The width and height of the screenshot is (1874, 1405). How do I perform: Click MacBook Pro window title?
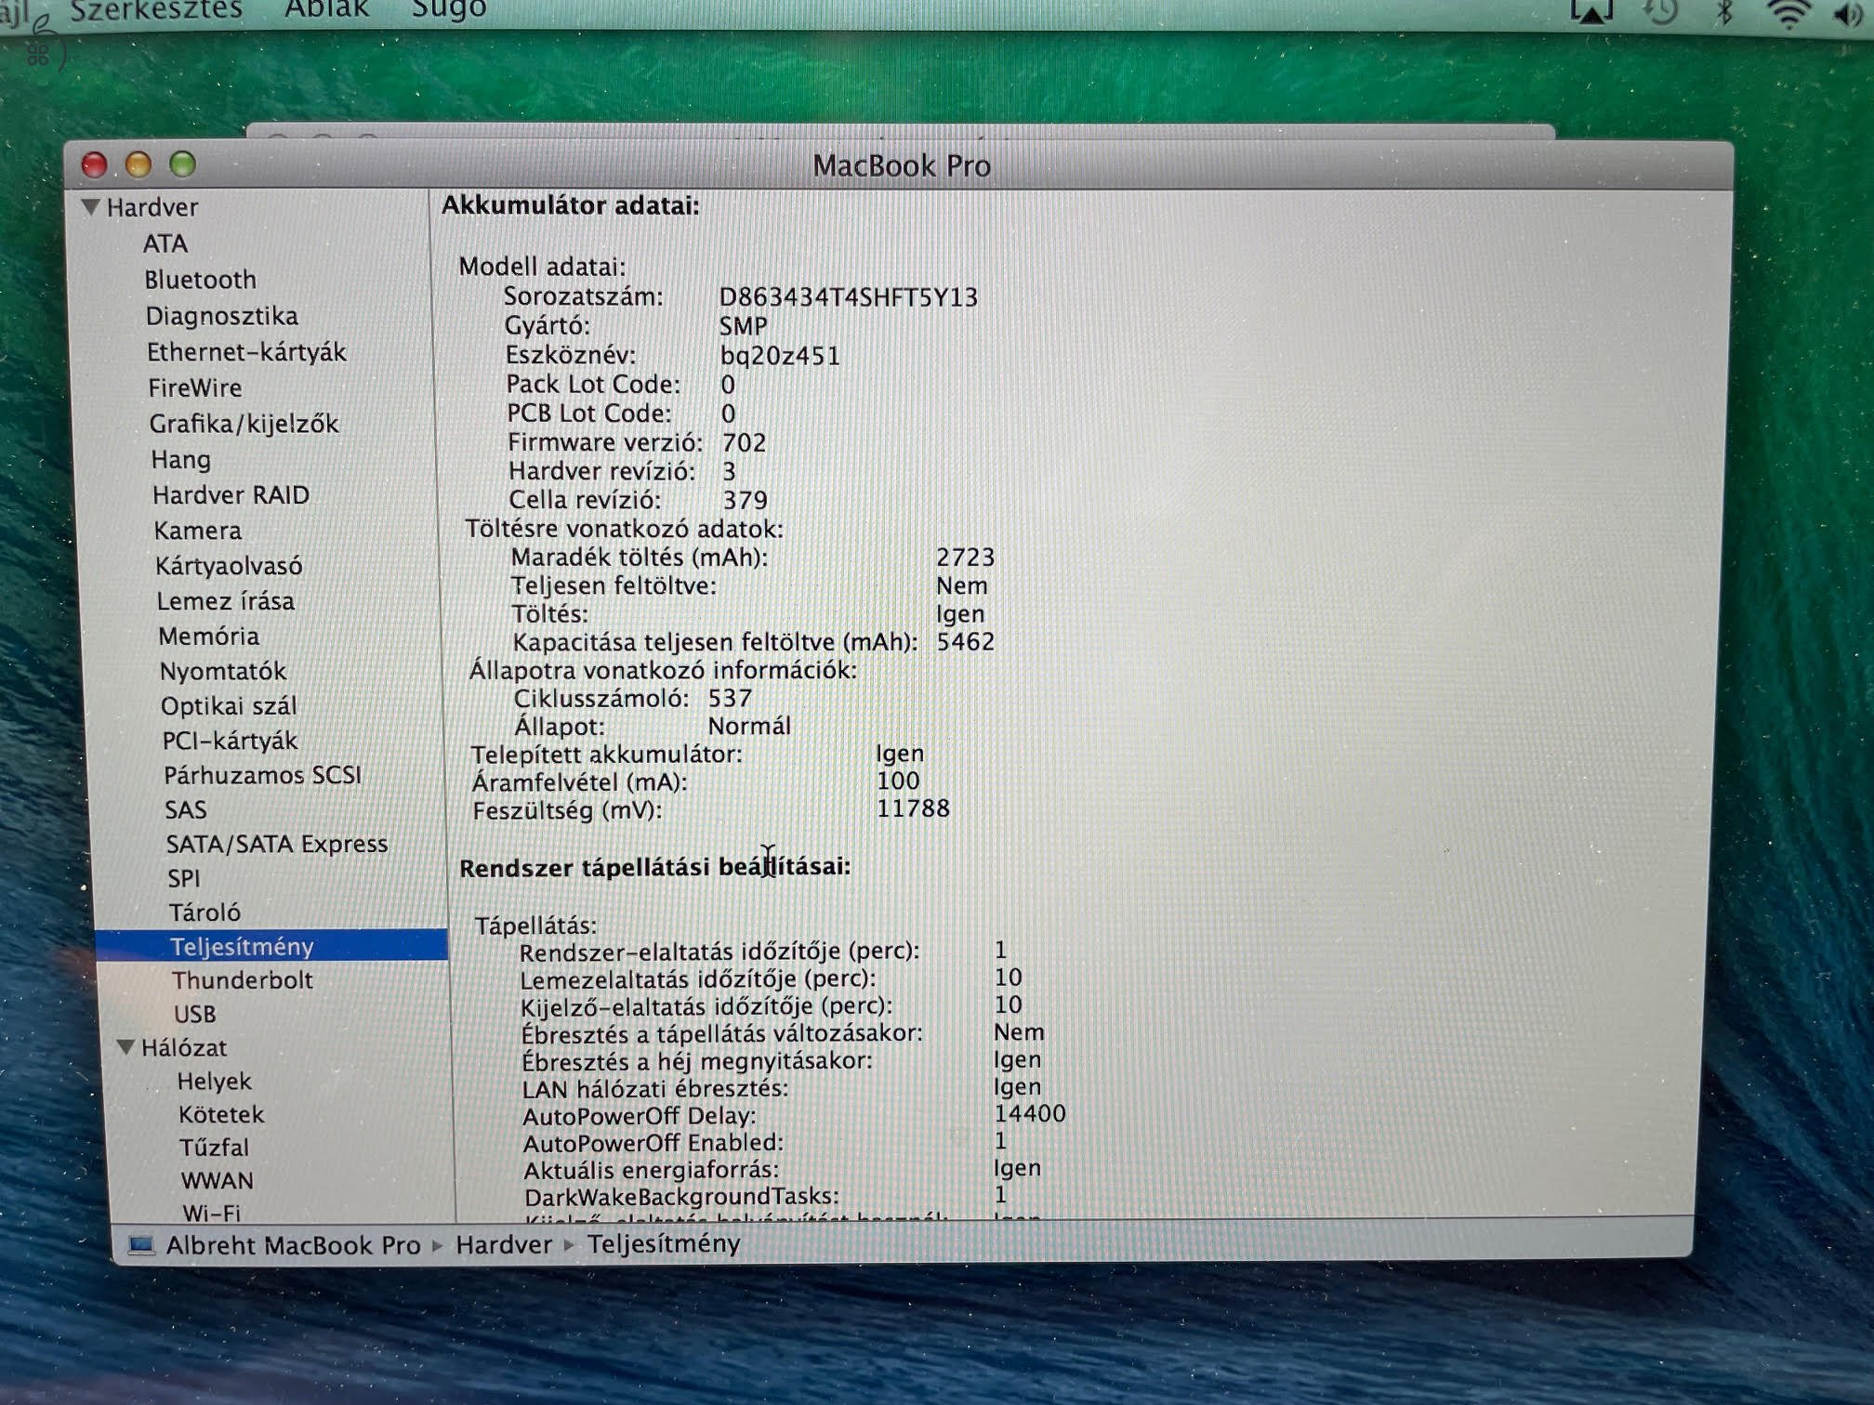coord(902,166)
